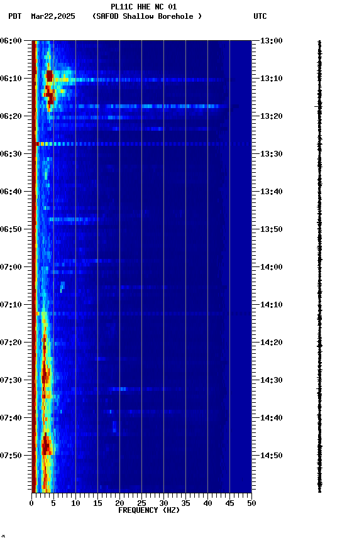Click the seismogram waveform trace on the right
The width and height of the screenshot is (347, 543).
point(319,266)
